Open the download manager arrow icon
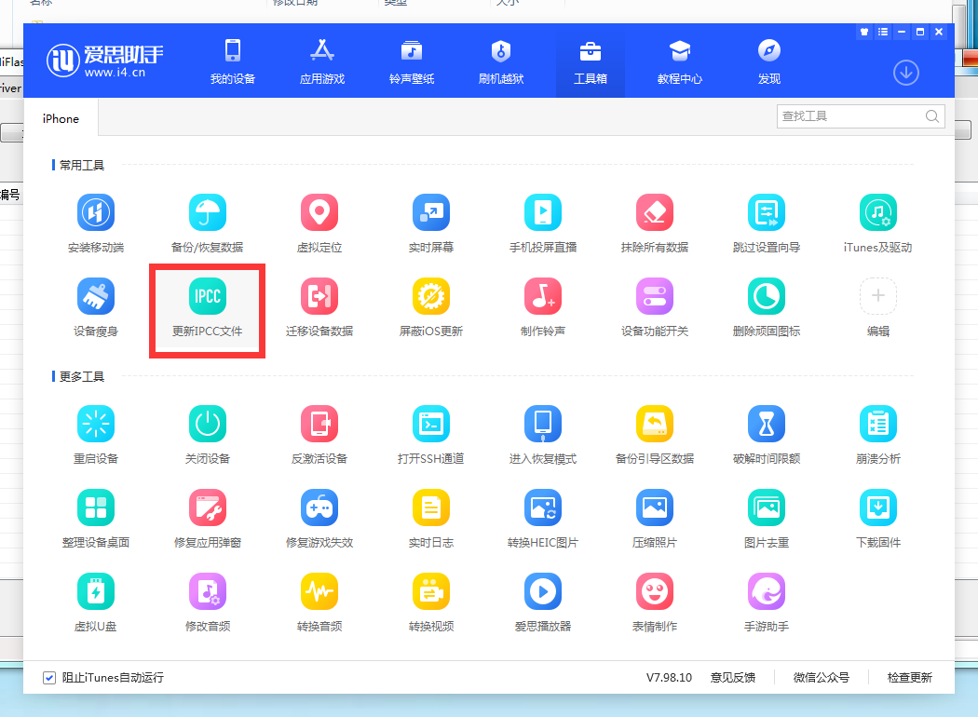Screen dimensions: 978x717 tap(905, 73)
